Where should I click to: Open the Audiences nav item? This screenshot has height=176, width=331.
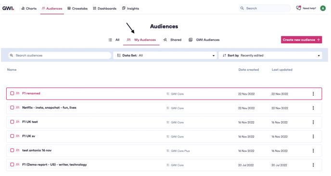[x=52, y=9]
